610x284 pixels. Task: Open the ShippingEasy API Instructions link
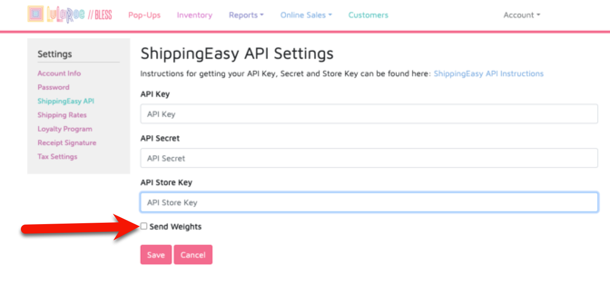[x=488, y=73]
